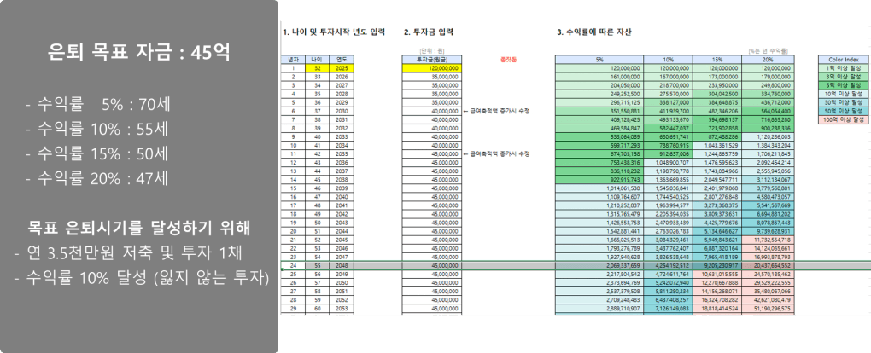Click the '3. 수익률에 따른 자산' heading

(593, 32)
